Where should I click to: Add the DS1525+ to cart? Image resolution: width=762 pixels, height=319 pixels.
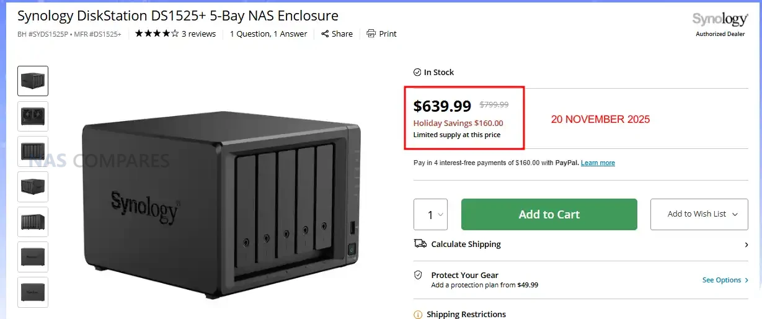click(x=549, y=214)
